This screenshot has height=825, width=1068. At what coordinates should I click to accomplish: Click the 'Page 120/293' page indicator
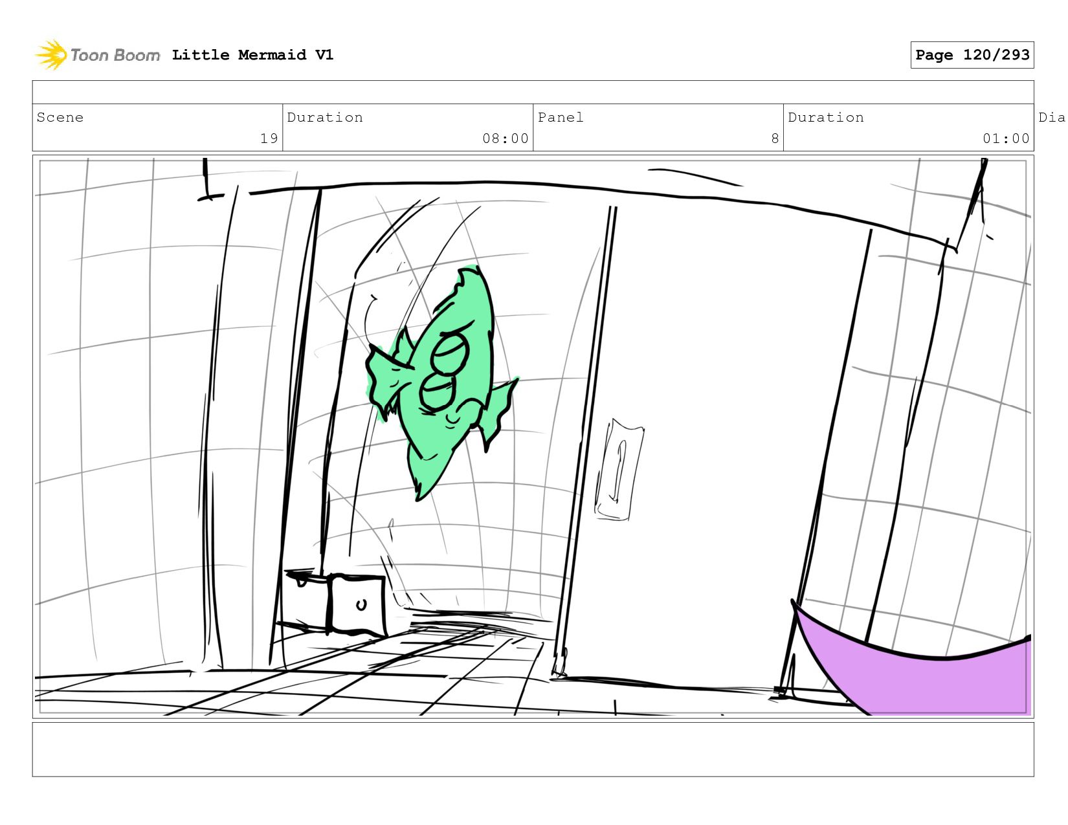[x=972, y=55]
